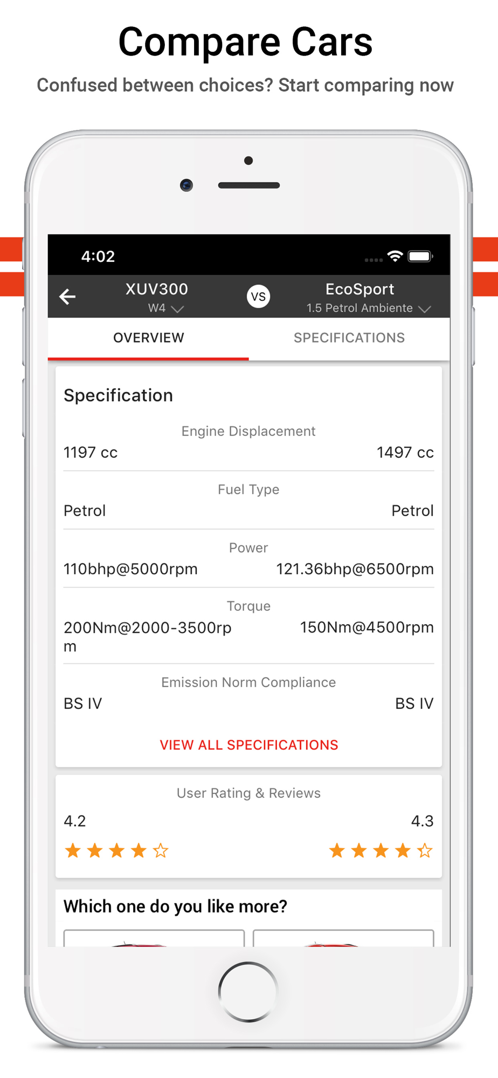
Task: Select '110bhp@5000rpm' power value
Action: coord(130,569)
